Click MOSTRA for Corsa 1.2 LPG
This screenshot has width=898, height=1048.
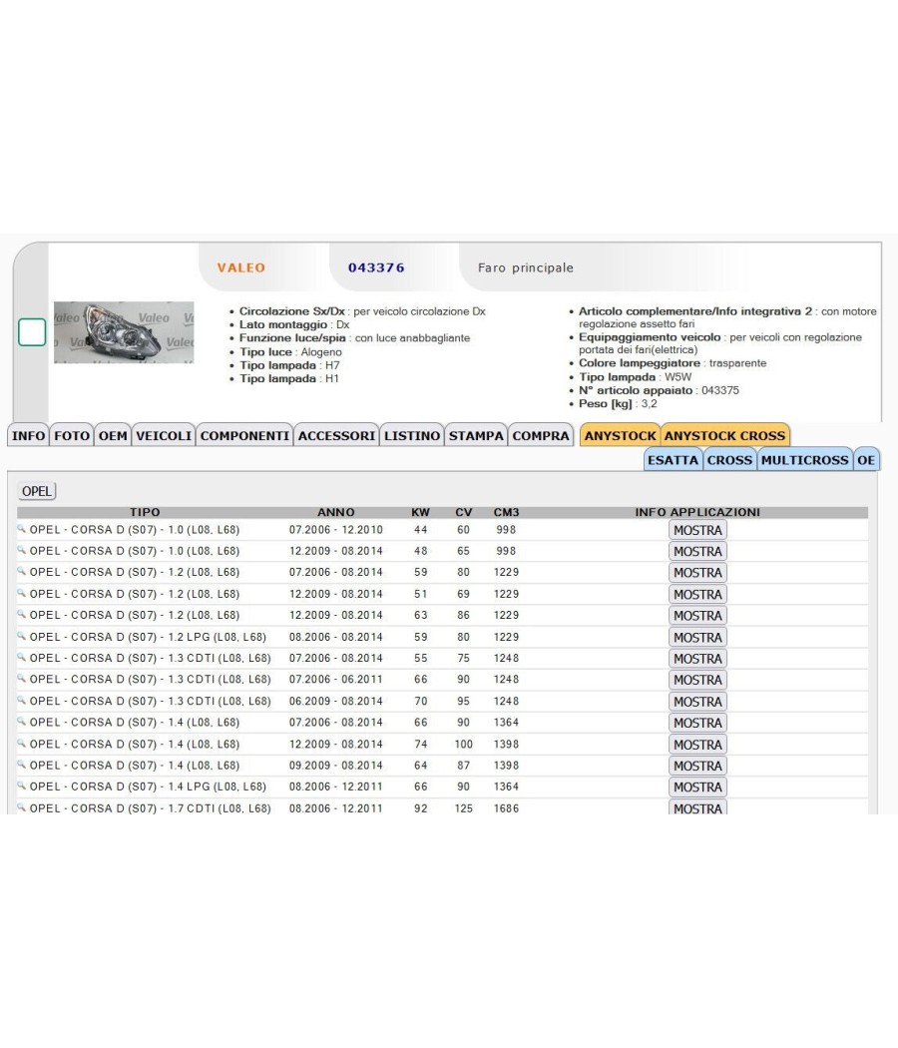[x=697, y=638]
